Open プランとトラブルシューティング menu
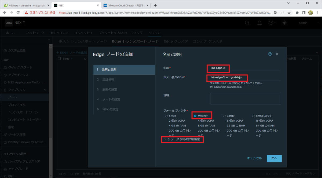 pos(120,33)
